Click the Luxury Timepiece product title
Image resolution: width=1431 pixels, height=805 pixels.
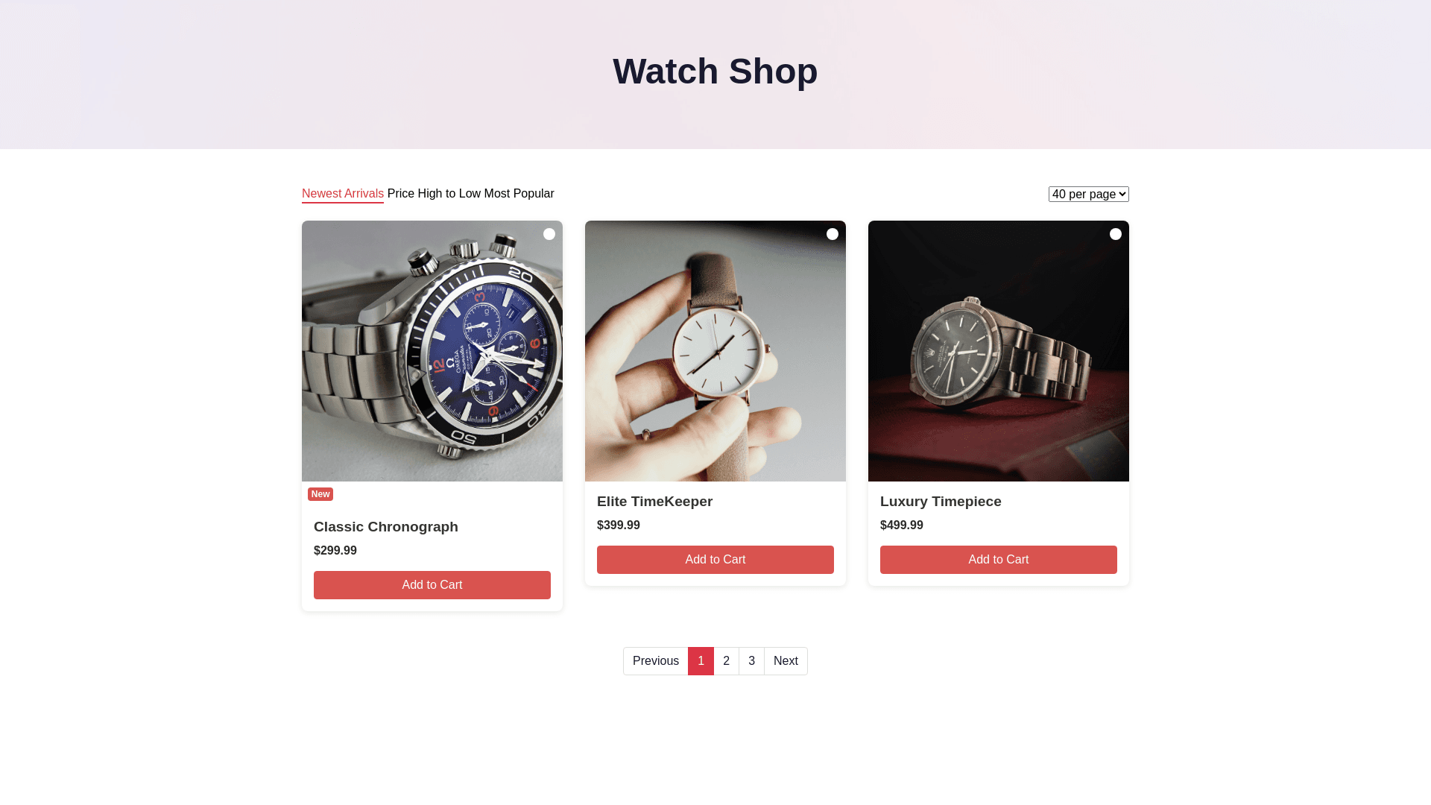pos(941,502)
